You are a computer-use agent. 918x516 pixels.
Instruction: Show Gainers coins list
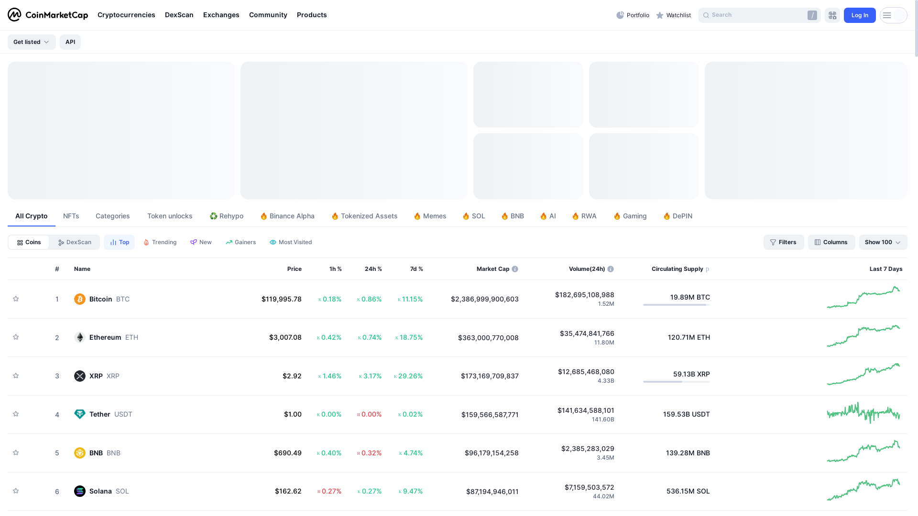pyautogui.click(x=241, y=242)
